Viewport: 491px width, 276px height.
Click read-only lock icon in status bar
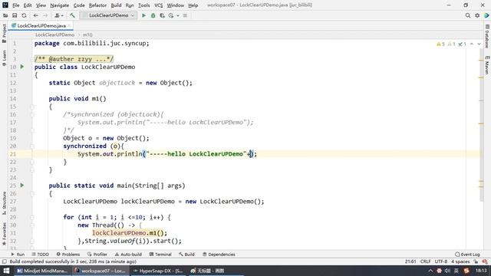476,261
